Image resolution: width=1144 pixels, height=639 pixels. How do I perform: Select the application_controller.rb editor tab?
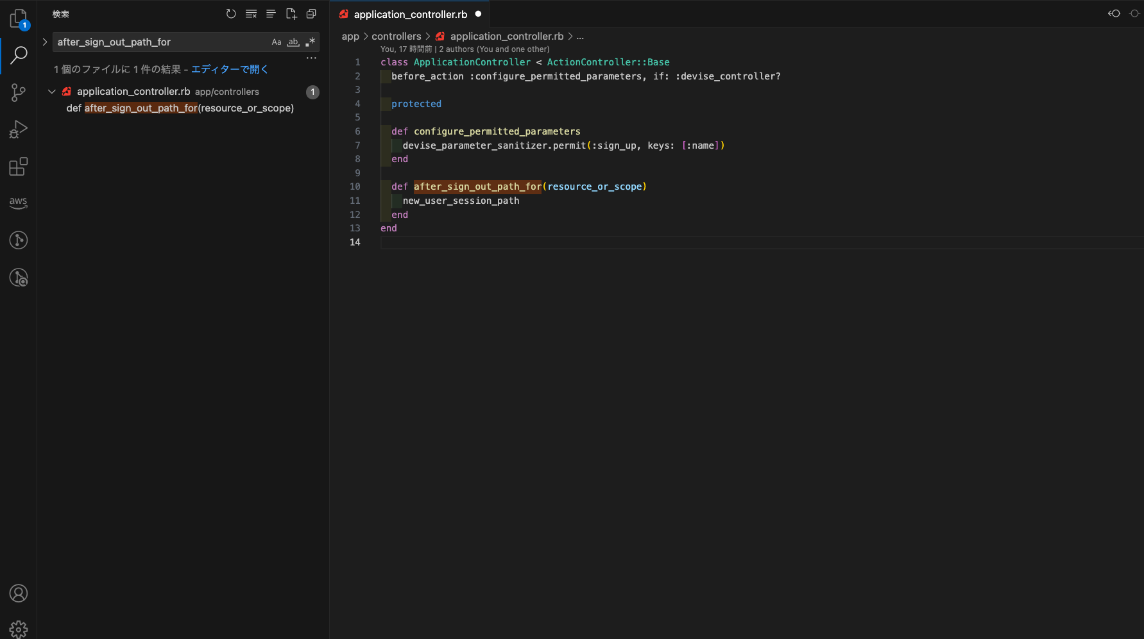pyautogui.click(x=410, y=14)
